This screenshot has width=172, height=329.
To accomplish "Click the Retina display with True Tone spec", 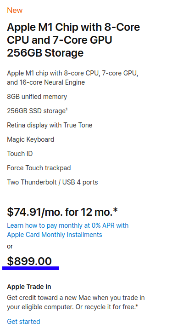I will pyautogui.click(x=50, y=125).
